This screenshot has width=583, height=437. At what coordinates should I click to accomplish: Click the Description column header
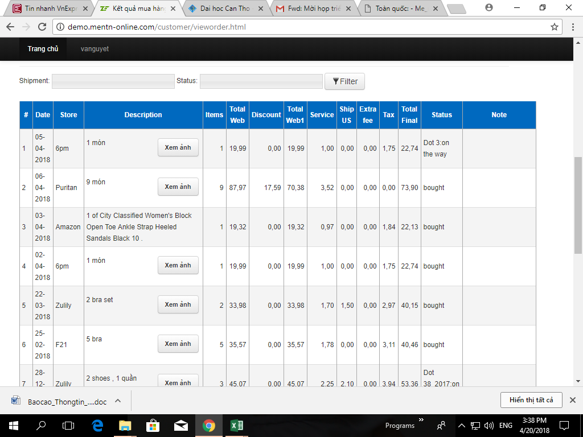[x=143, y=115]
